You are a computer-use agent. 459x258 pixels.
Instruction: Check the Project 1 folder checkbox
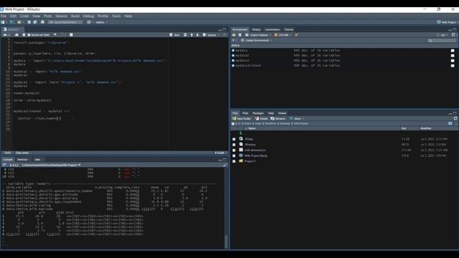point(234,161)
